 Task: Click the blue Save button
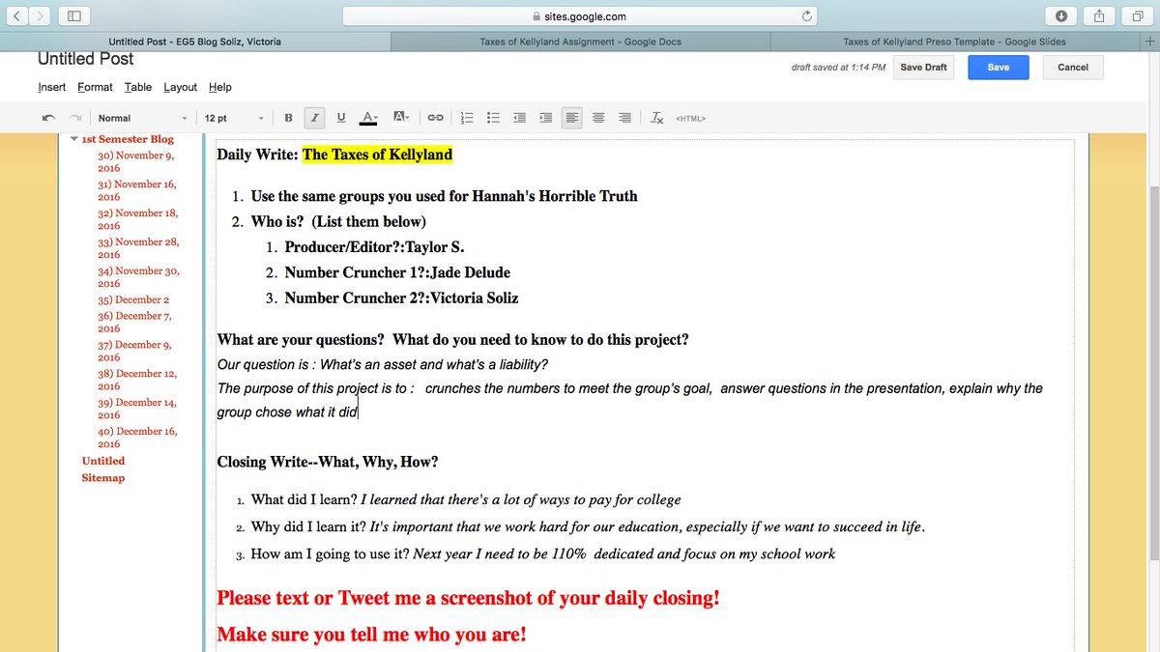999,68
